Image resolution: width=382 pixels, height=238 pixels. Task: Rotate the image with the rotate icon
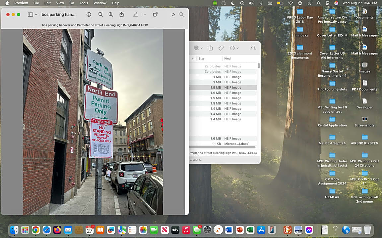pyautogui.click(x=155, y=15)
